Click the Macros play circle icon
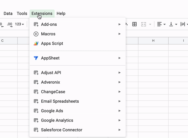This screenshot has width=188, height=138. tap(36, 34)
